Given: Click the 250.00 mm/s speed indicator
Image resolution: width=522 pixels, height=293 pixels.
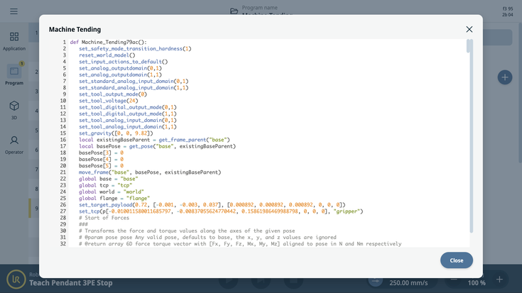Looking at the screenshot, I should pos(408,283).
